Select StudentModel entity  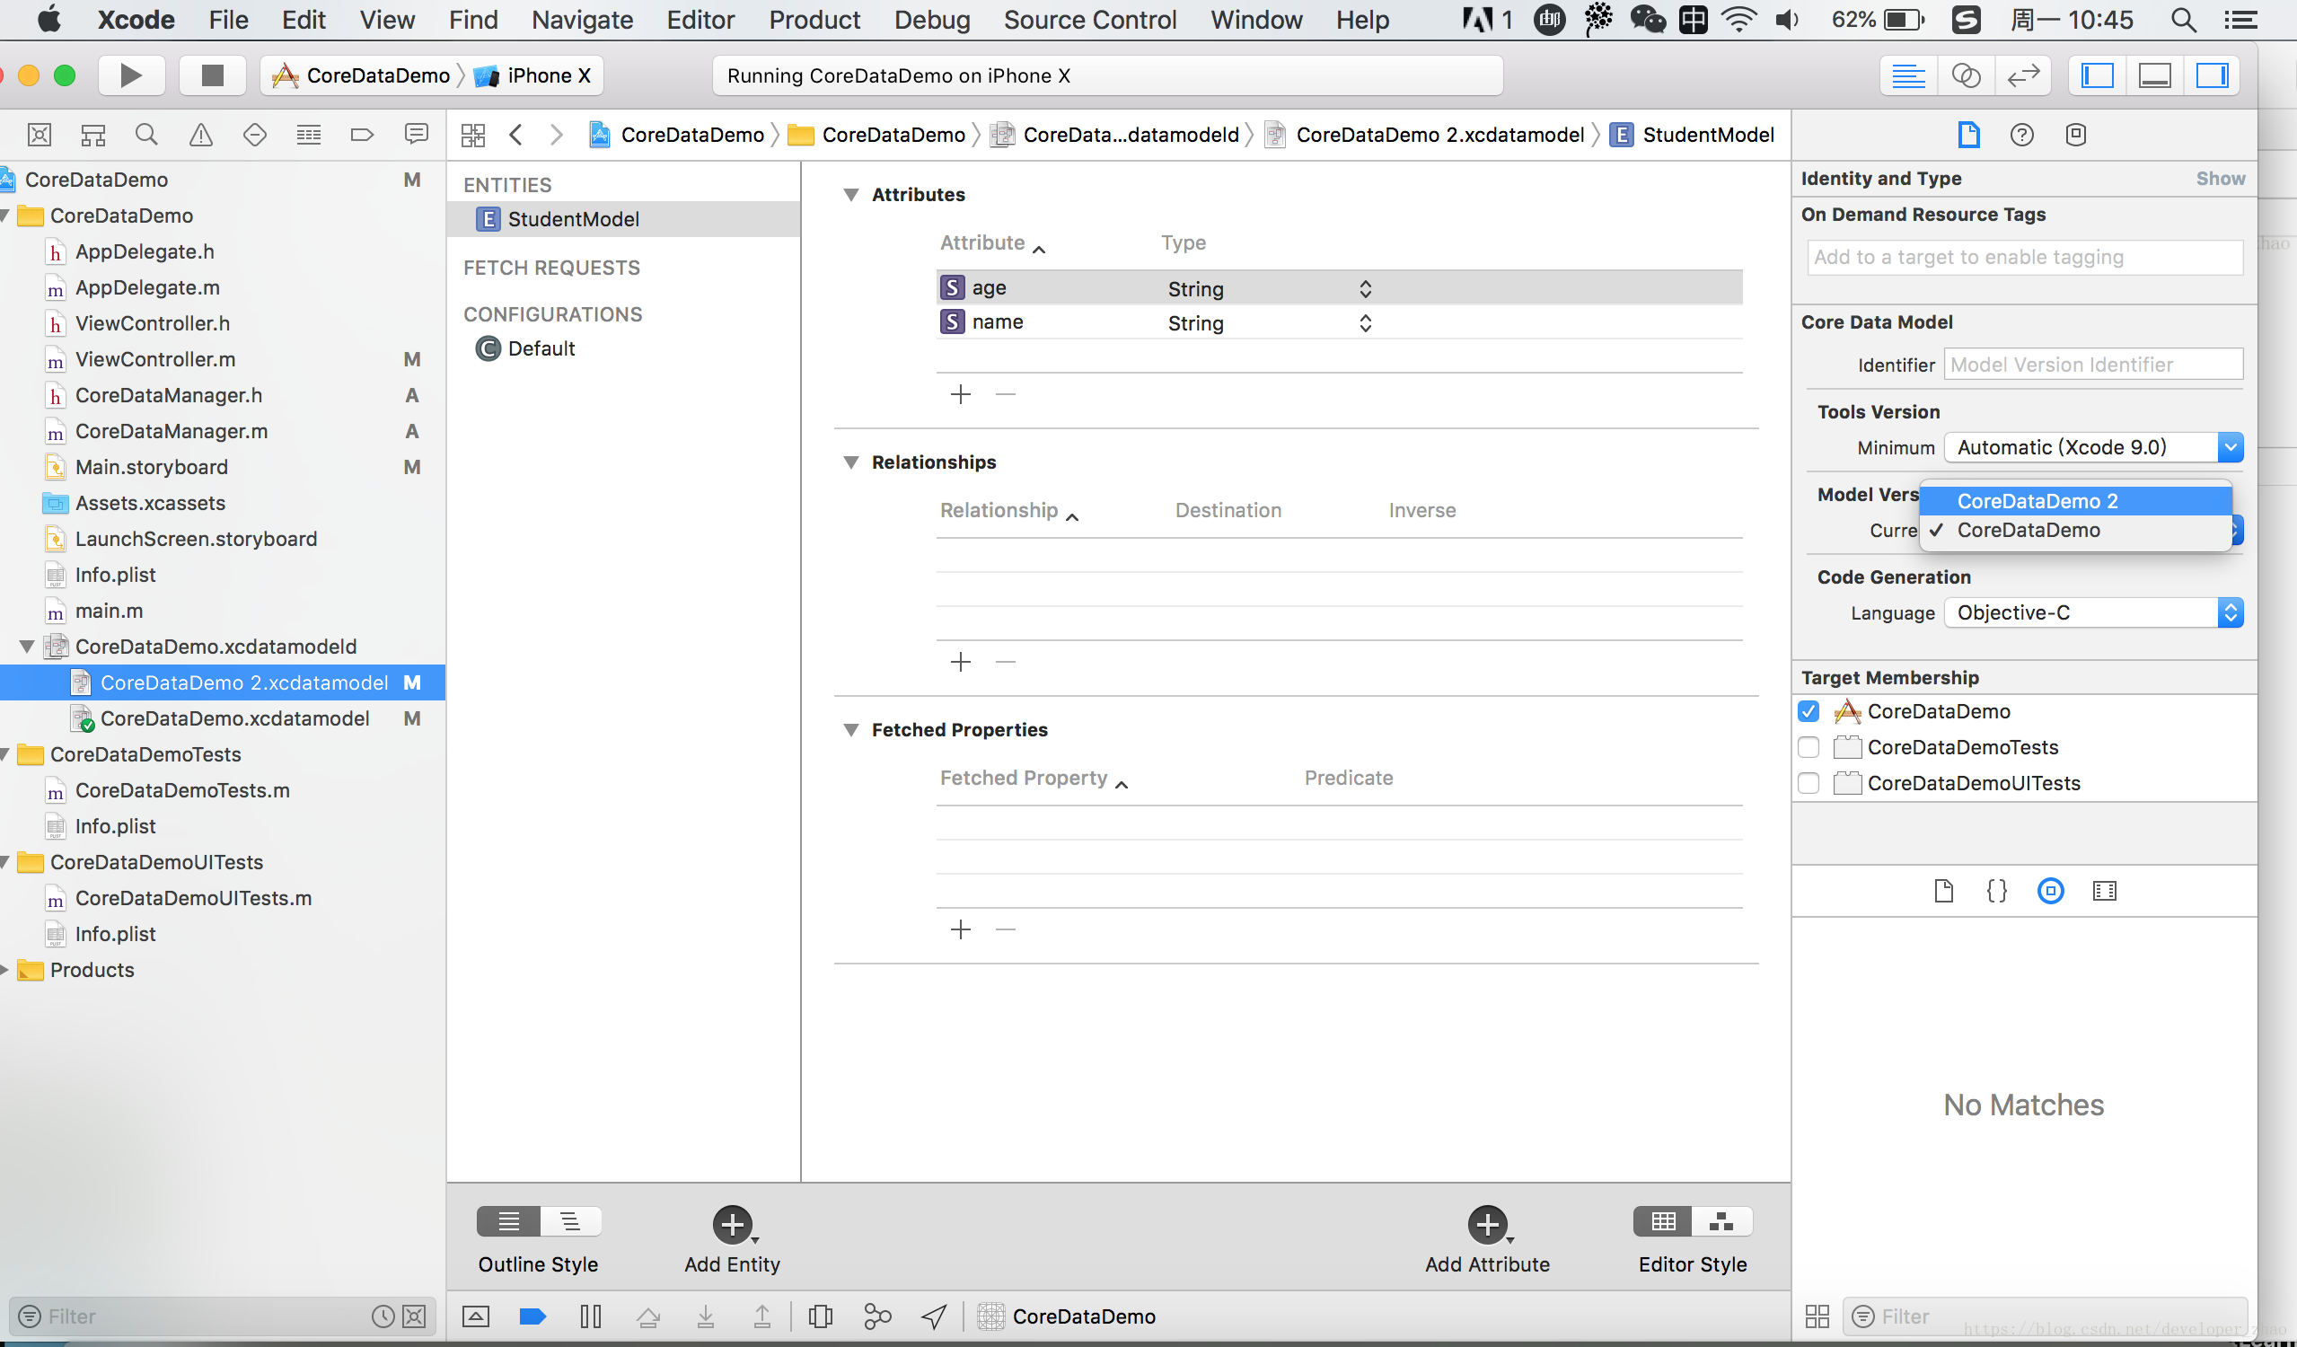[623, 219]
